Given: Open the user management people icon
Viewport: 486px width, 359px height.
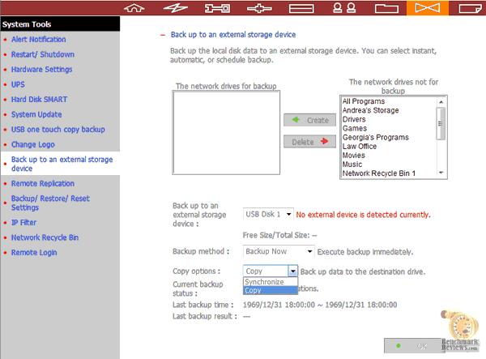Looking at the screenshot, I should pyautogui.click(x=344, y=8).
